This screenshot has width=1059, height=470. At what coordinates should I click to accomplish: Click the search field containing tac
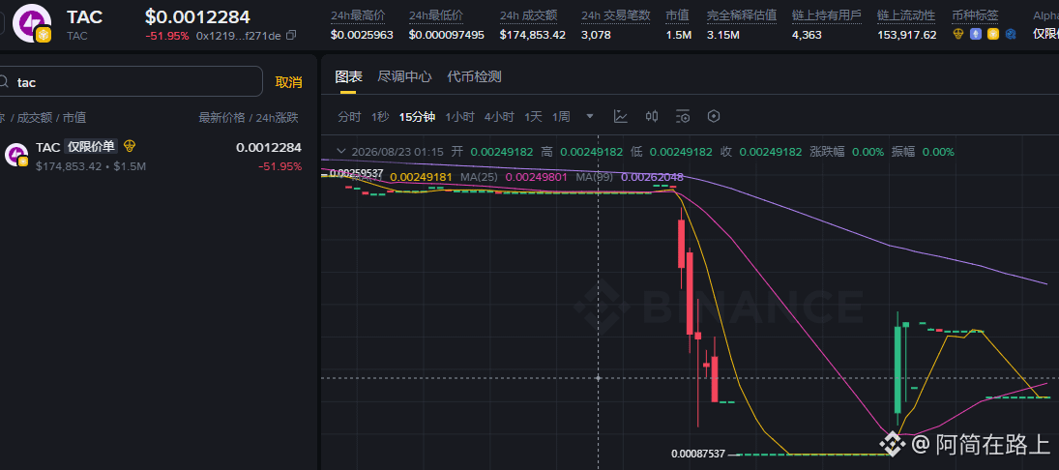[x=131, y=81]
